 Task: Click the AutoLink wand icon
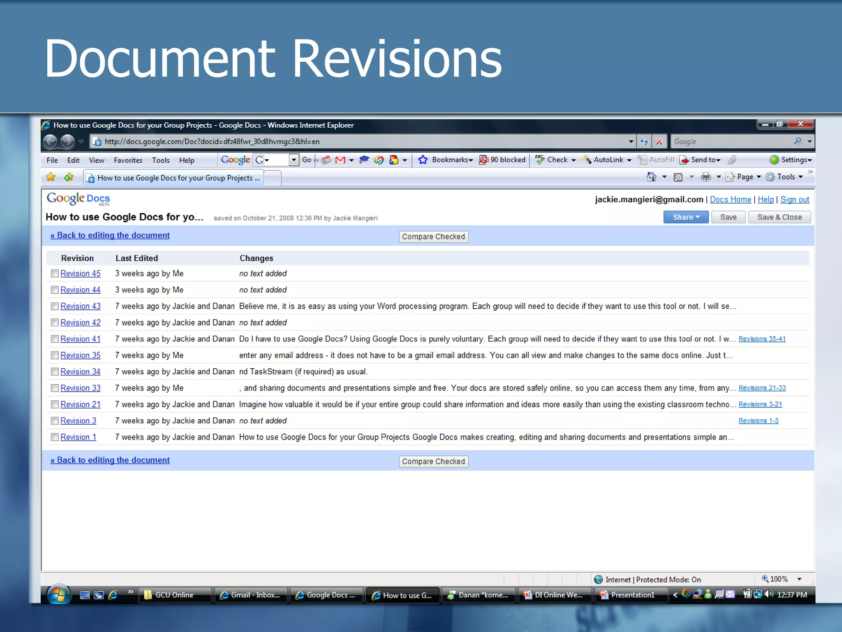click(x=587, y=160)
